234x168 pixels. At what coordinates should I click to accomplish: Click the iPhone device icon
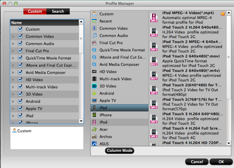(94, 115)
